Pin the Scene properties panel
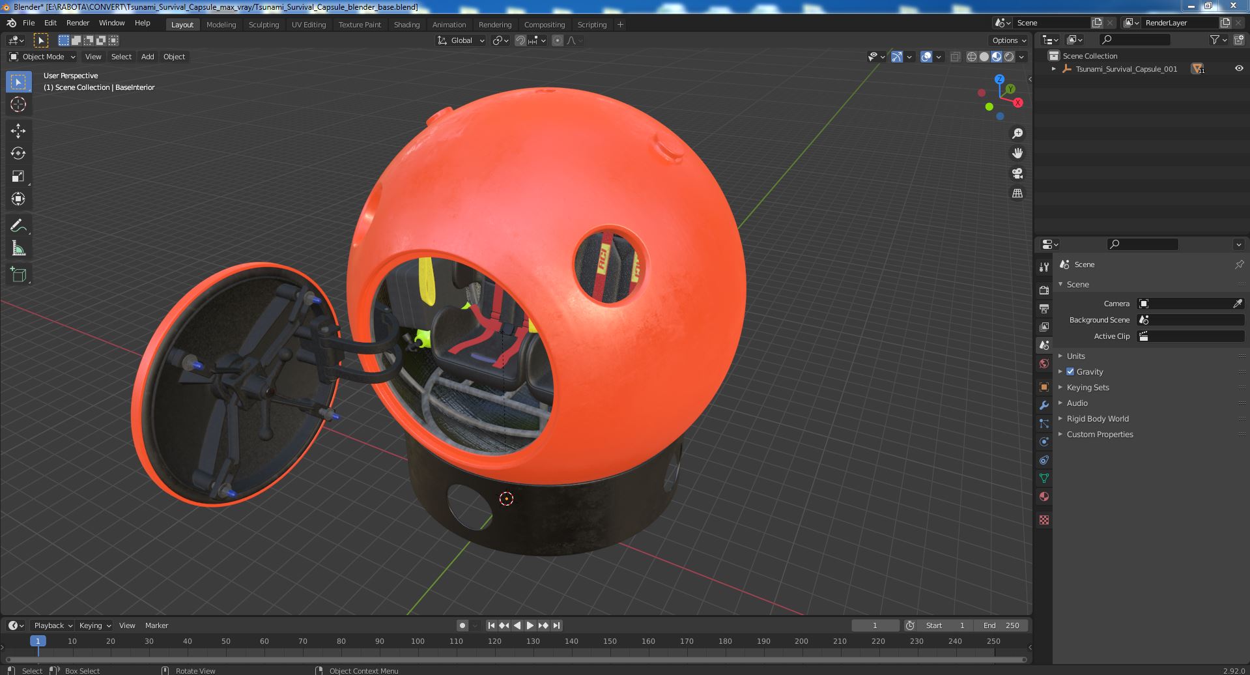This screenshot has width=1250, height=675. 1239,265
